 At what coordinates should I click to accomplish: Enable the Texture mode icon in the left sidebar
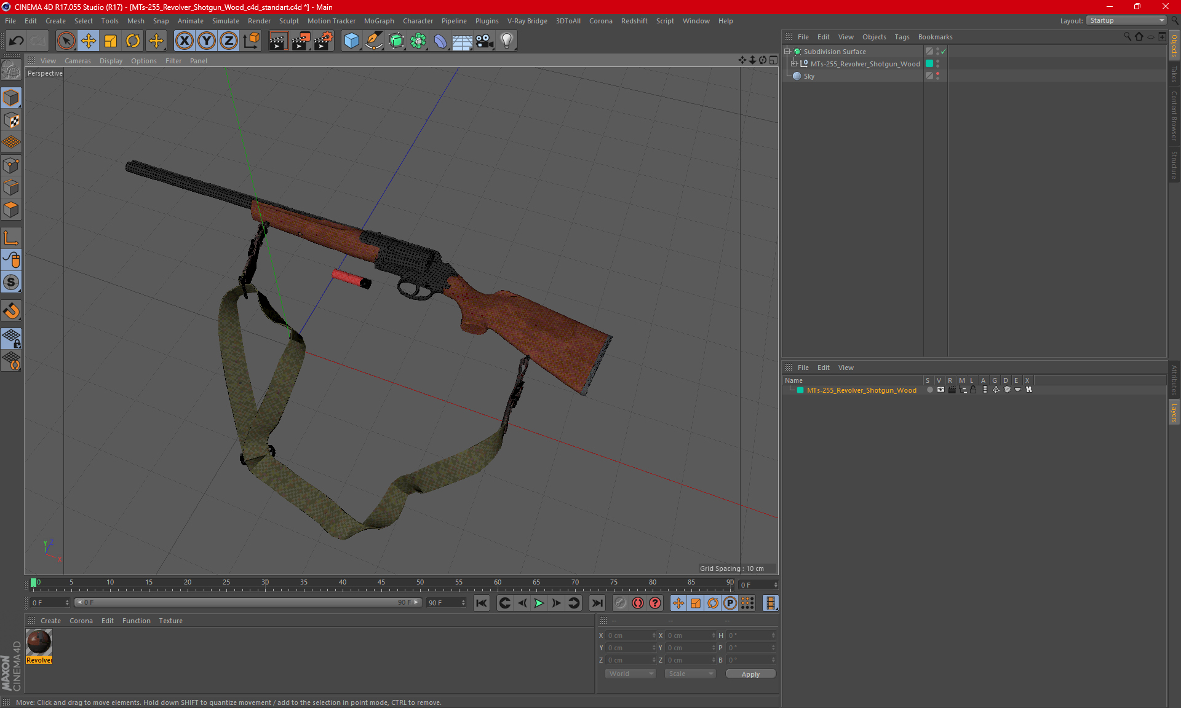coord(12,120)
